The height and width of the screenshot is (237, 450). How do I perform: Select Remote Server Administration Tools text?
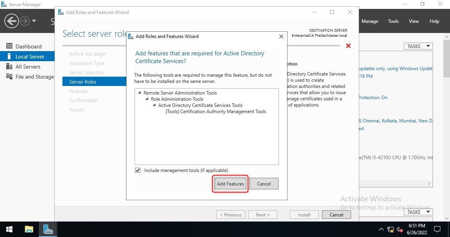[x=180, y=93]
